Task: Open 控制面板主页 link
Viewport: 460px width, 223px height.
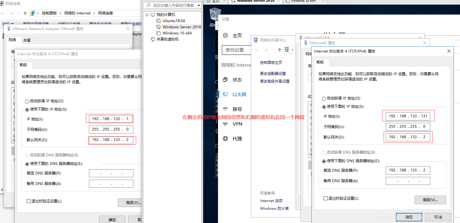Action: coord(271,62)
